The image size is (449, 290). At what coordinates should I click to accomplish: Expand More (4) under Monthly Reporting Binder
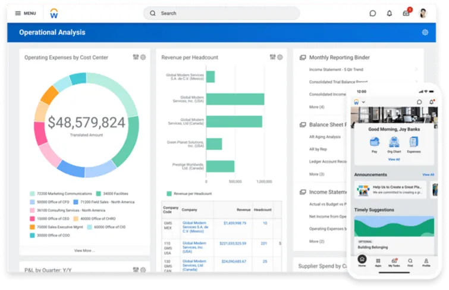316,107
